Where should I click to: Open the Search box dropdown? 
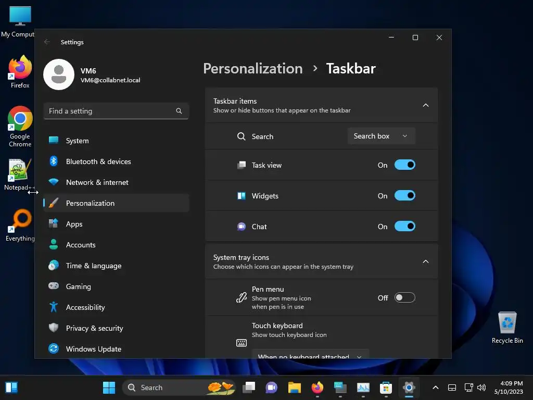(x=382, y=136)
